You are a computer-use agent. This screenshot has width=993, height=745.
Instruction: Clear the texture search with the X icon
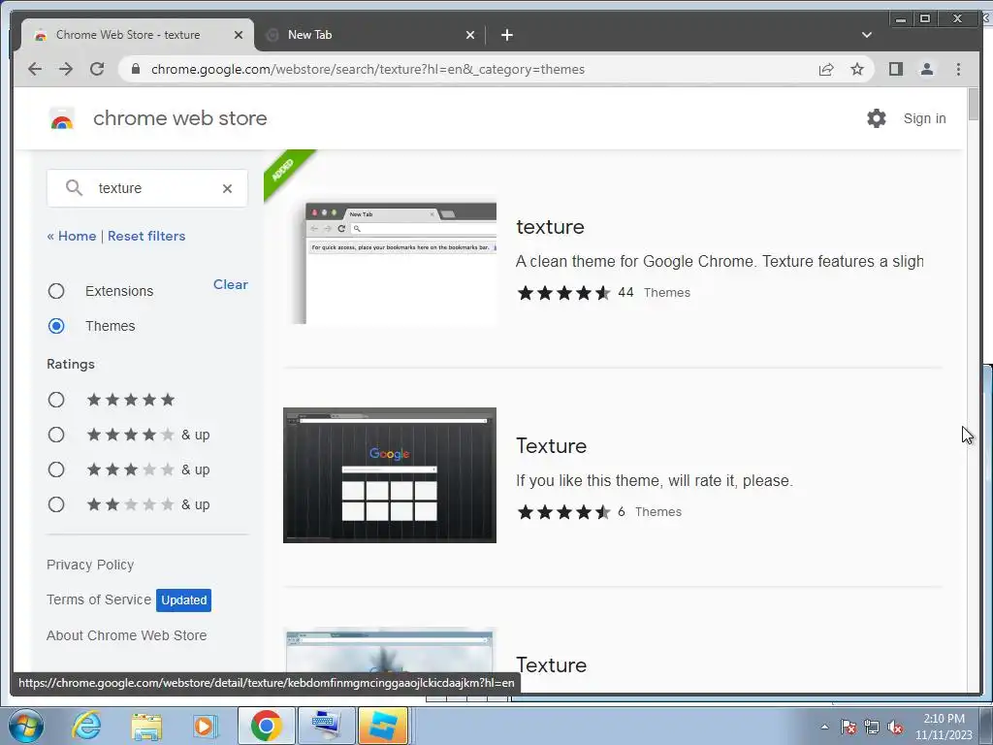click(227, 188)
